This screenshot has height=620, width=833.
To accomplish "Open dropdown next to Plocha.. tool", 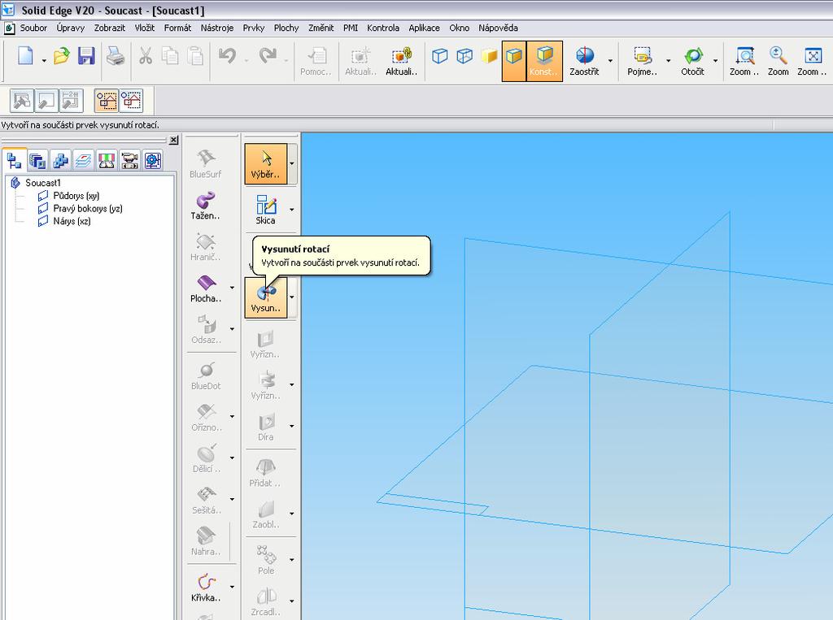I will click(x=232, y=288).
